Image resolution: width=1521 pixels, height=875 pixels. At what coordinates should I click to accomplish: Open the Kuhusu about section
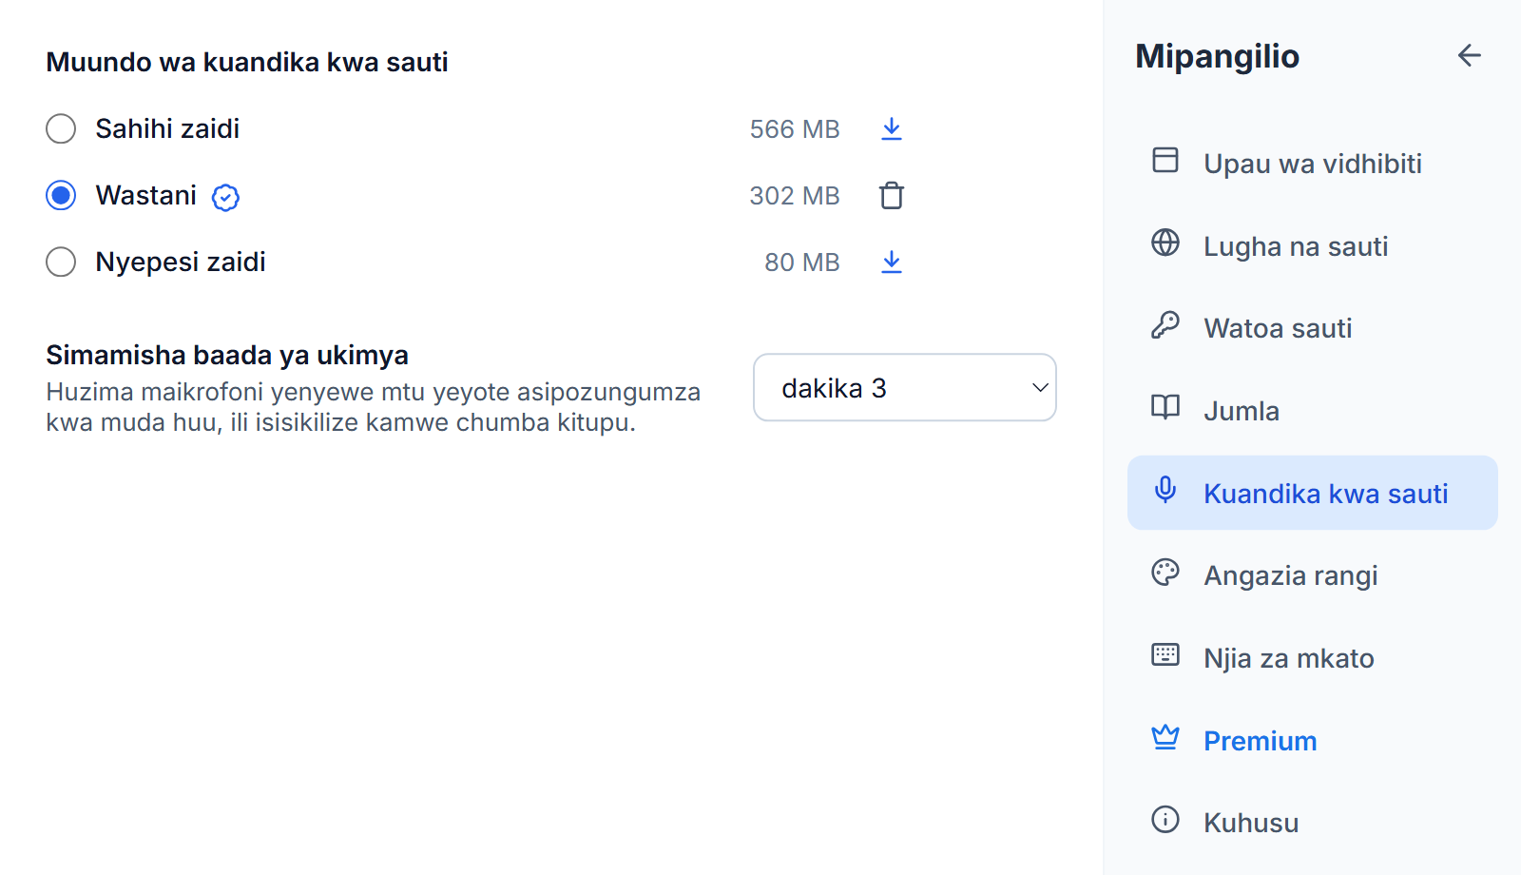1312,823
